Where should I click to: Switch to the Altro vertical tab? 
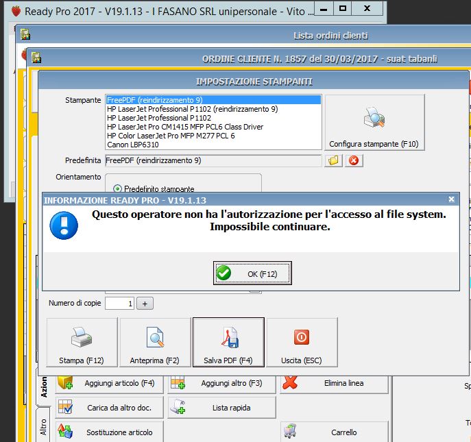44,426
